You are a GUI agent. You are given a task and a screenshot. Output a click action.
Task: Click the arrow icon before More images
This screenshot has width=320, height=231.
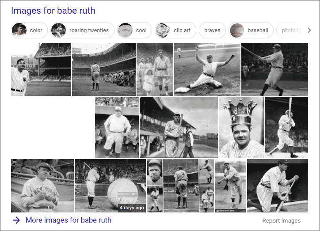(16, 220)
